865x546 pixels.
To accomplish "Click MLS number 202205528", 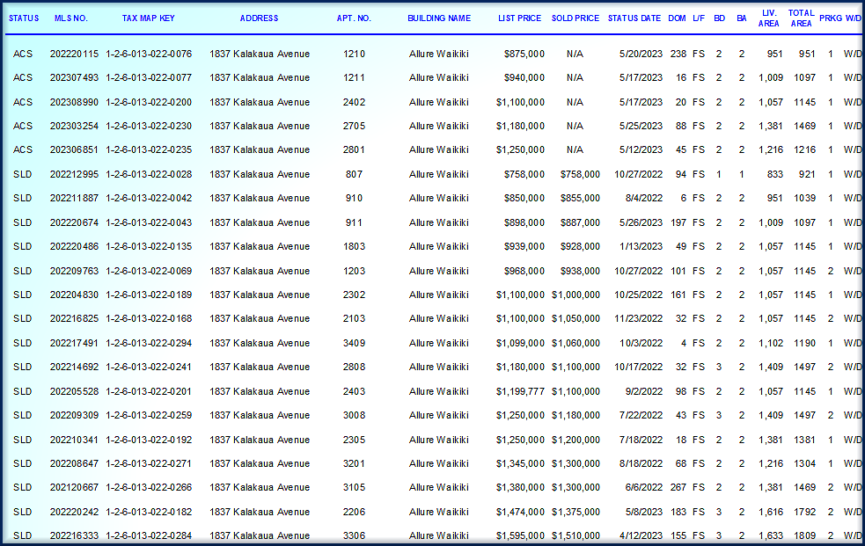I will 74,392.
